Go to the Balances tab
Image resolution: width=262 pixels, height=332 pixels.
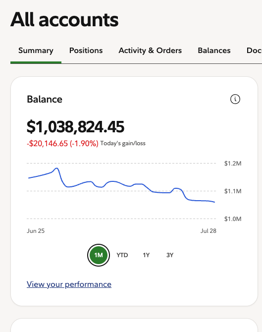point(214,51)
